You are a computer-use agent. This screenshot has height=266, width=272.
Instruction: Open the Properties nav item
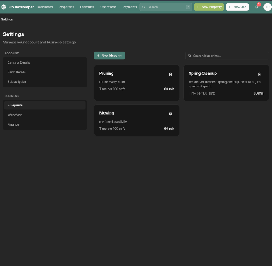click(66, 7)
